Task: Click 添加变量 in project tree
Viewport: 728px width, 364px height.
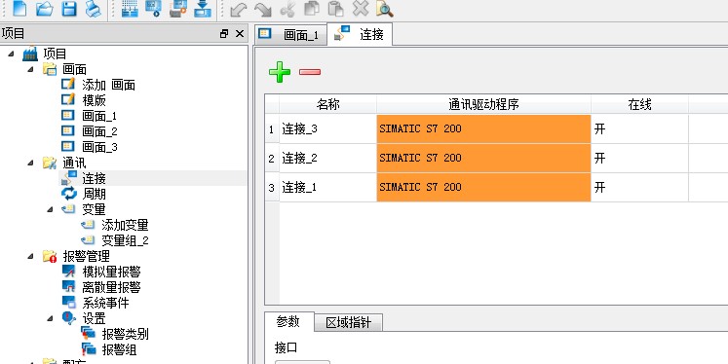Action: pyautogui.click(x=125, y=226)
